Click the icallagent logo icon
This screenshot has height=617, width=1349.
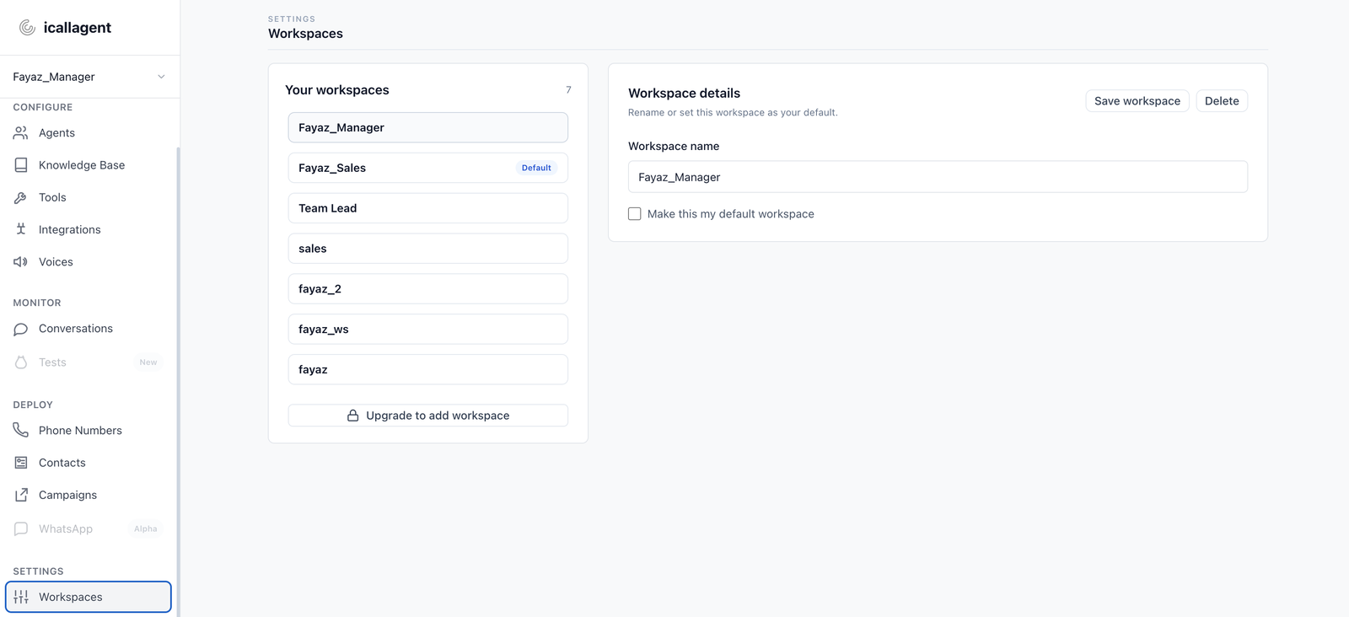(x=27, y=28)
